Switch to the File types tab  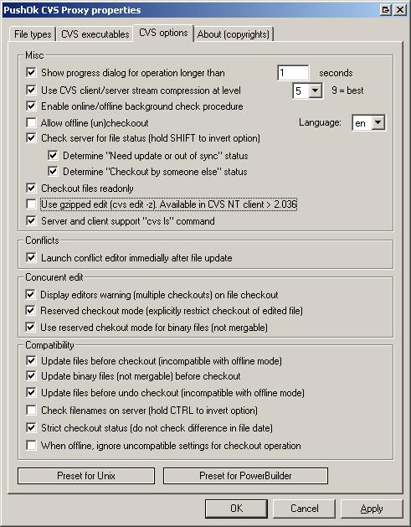[x=33, y=34]
